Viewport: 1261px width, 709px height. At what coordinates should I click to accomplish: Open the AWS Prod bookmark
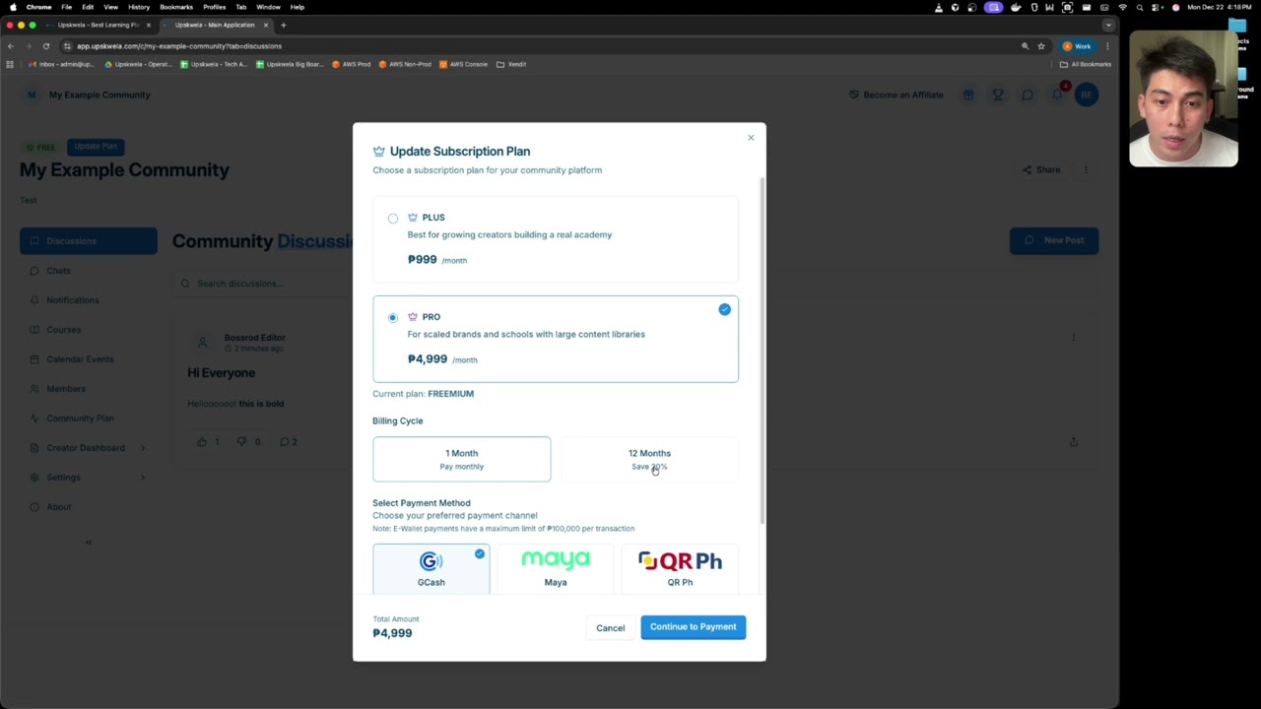[x=351, y=64]
